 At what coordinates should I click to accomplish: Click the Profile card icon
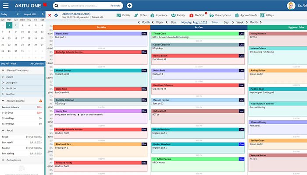coord(119,15)
